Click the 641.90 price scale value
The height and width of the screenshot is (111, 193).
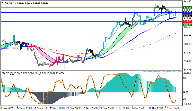(x=187, y=2)
